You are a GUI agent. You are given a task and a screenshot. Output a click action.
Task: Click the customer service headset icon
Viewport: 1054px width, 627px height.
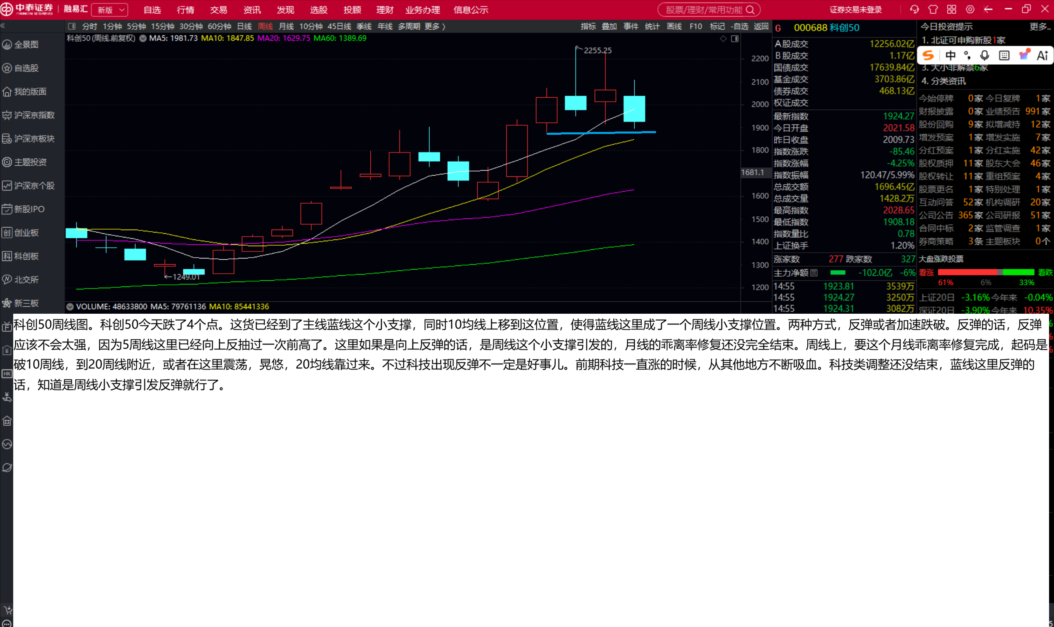click(914, 9)
